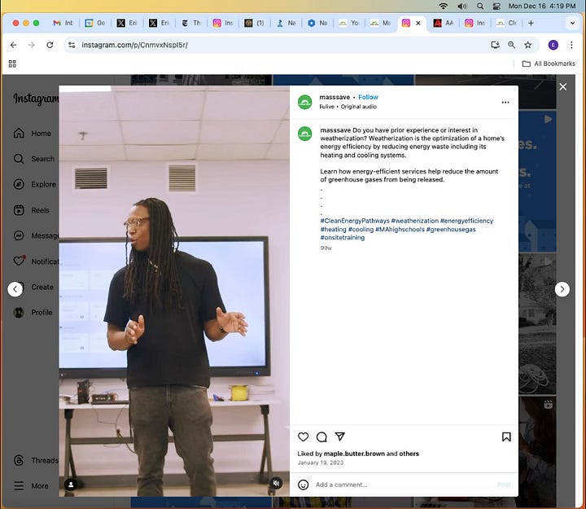586x509 pixels.
Task: Switch to Gmail Inbox tab
Action: (63, 23)
